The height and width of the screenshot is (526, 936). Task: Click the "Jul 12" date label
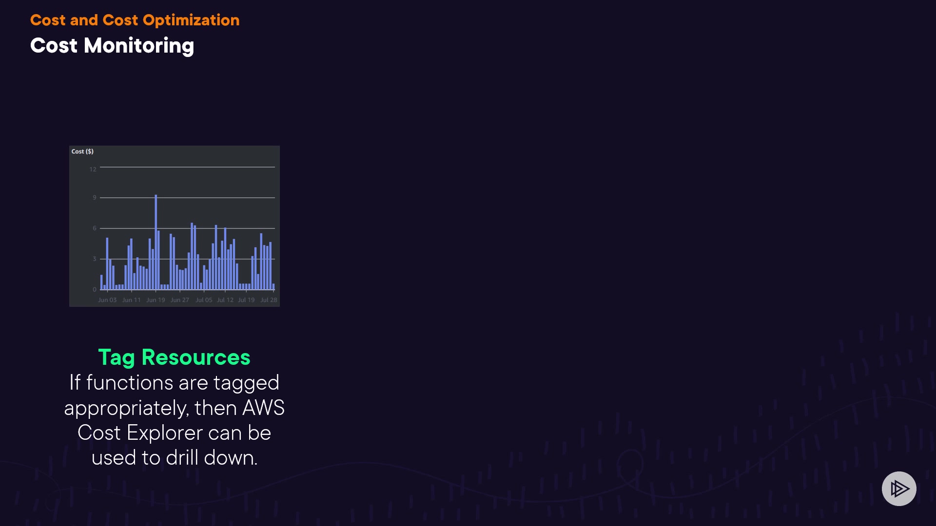225,300
